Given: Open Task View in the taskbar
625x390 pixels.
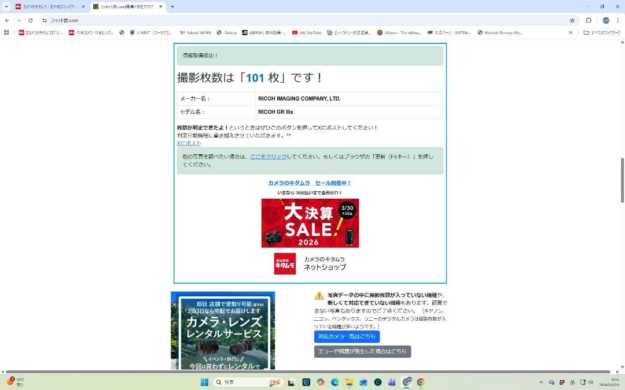Looking at the screenshot, I should coord(291,382).
